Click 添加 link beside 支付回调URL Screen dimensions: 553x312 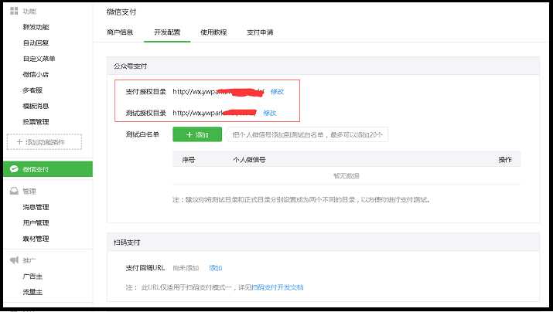[216, 268]
